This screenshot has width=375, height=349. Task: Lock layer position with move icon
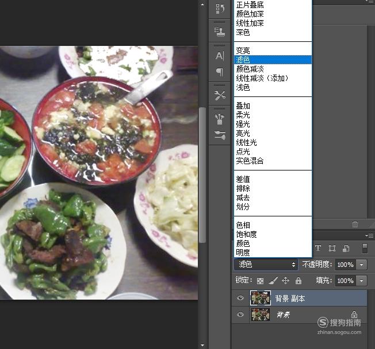(x=285, y=281)
